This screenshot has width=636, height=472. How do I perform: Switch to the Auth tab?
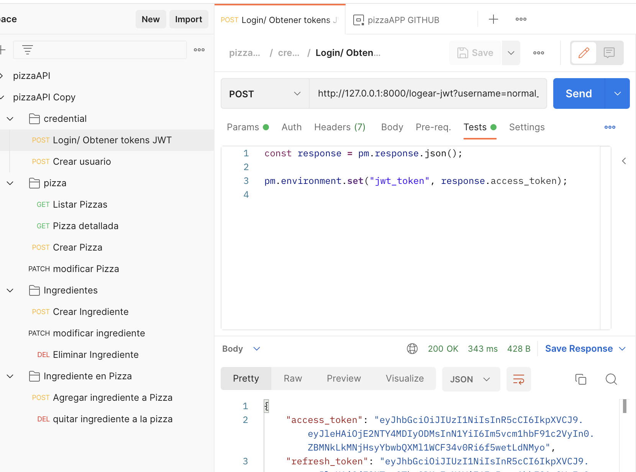[292, 127]
